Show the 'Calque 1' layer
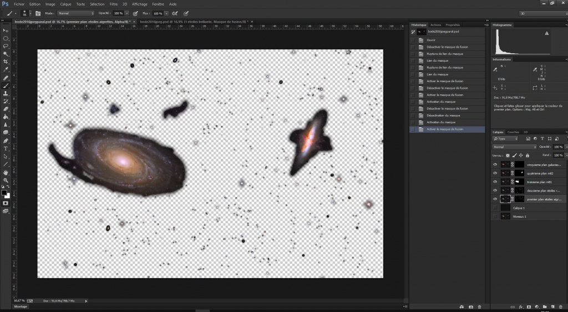 pos(495,208)
